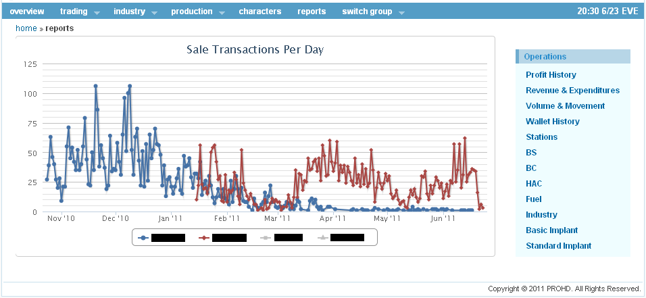646x298 pixels.
Task: Expand the trading menu dropdown arrow
Action: pyautogui.click(x=97, y=12)
